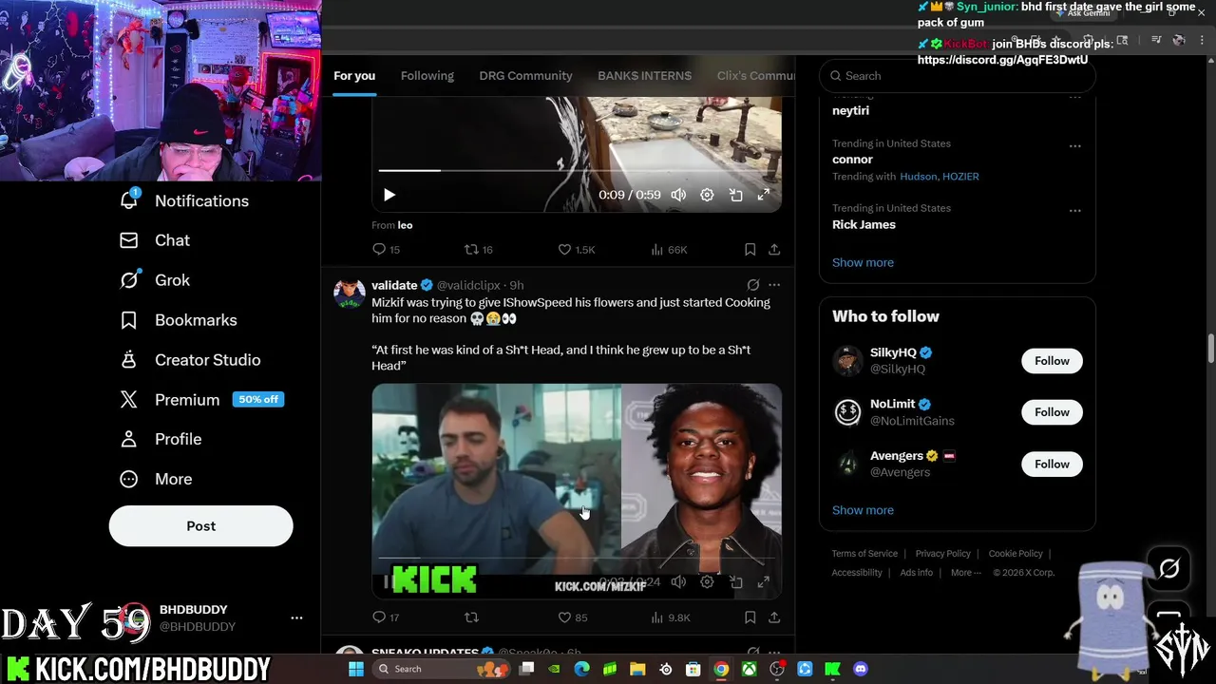
Task: Share the post with 66K views
Action: 774,250
